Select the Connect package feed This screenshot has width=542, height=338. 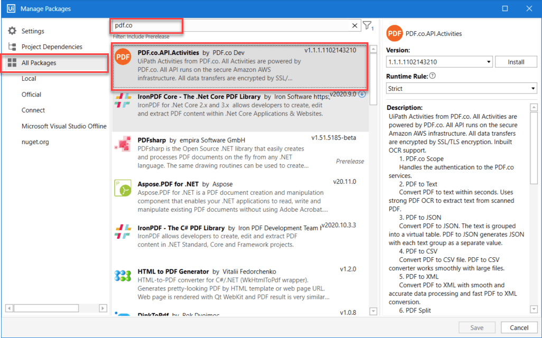click(33, 110)
